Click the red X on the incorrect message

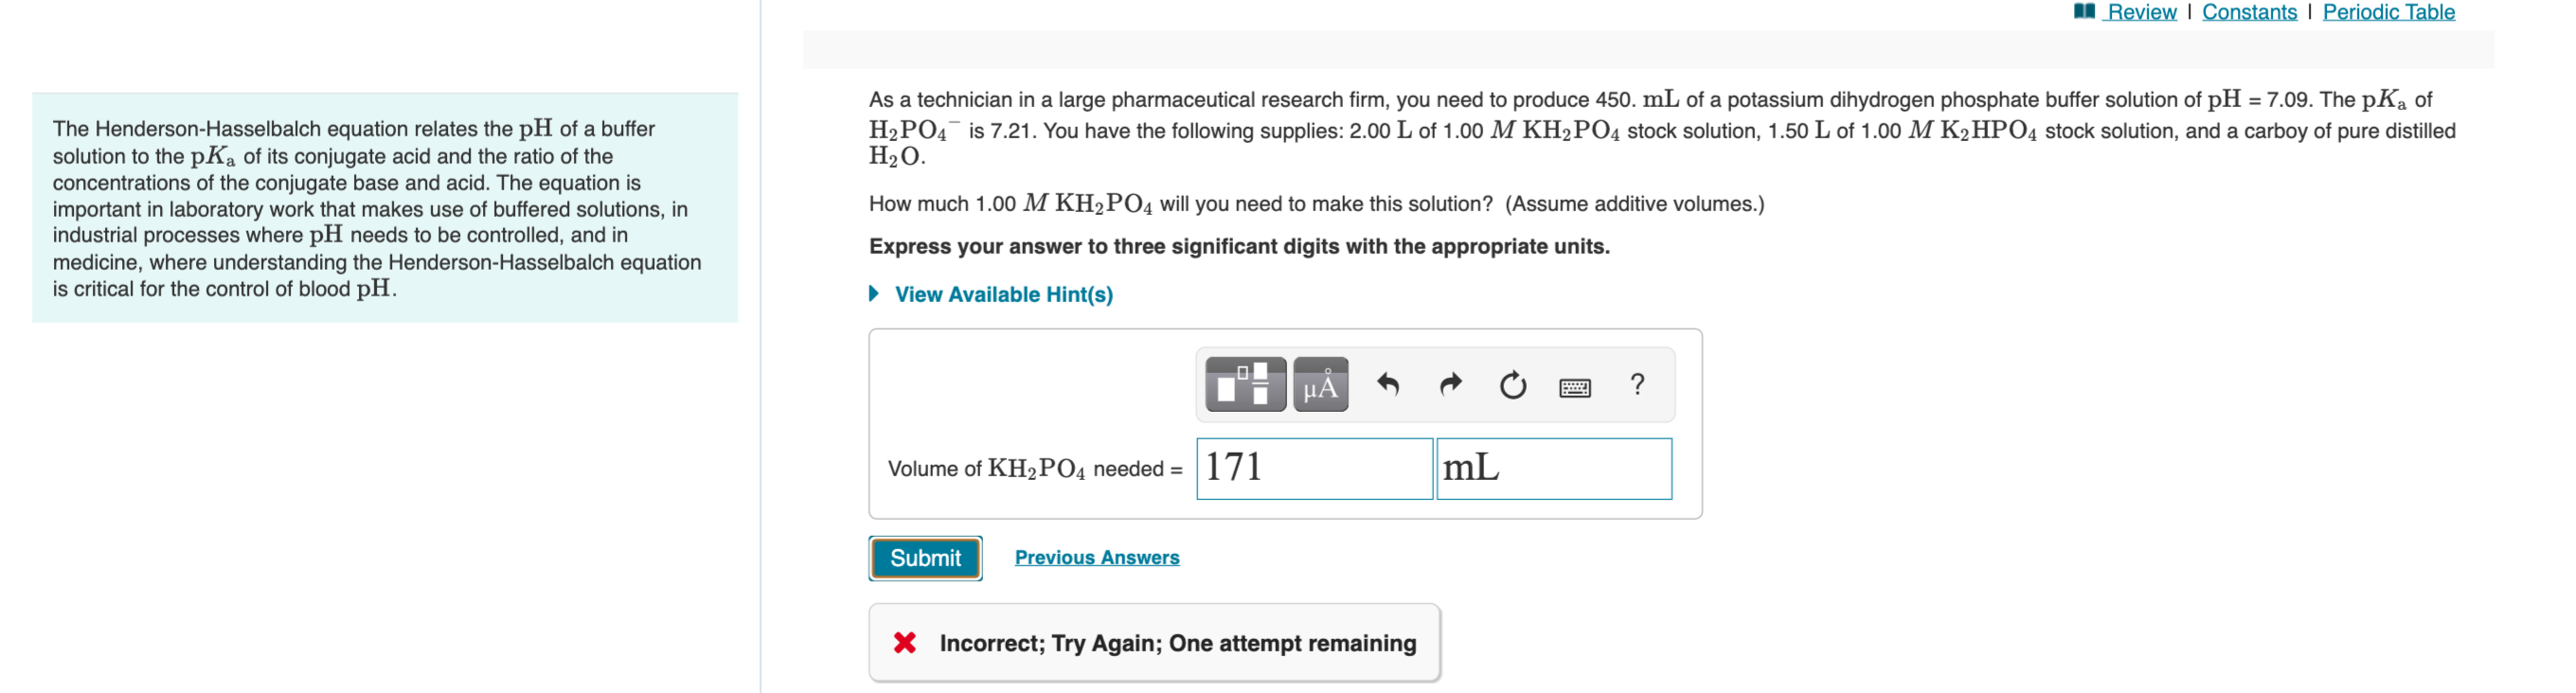906,643
